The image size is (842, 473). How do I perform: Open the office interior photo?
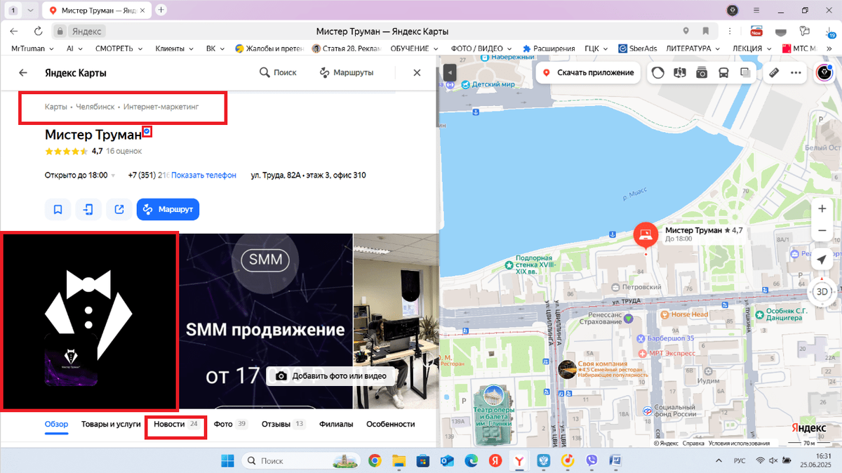[396, 321]
